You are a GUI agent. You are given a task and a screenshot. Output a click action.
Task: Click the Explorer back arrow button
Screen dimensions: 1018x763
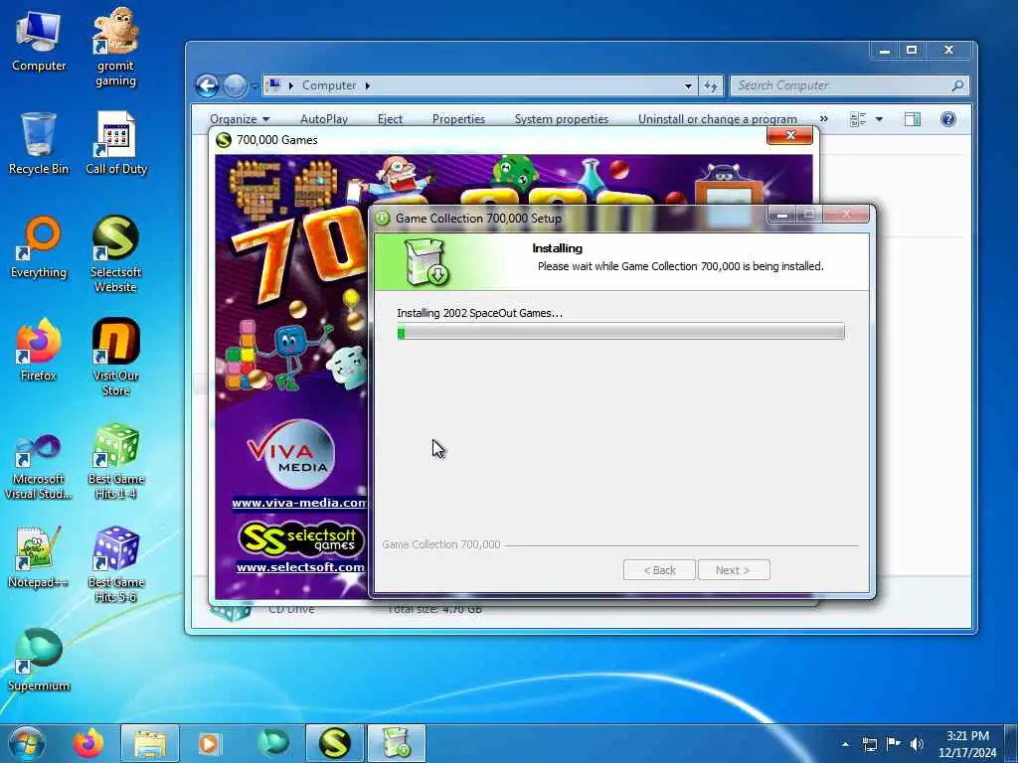[x=207, y=85]
